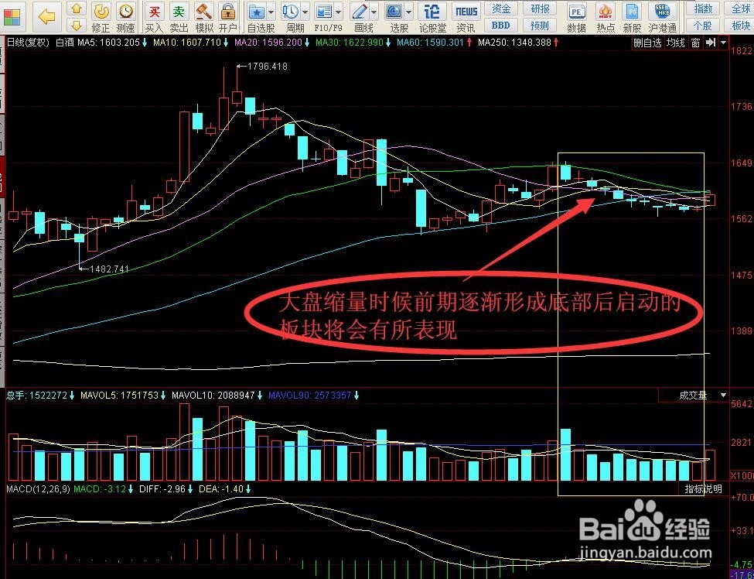This screenshot has width=754, height=579.
Task: Click the 日线(复权) period label
Action: tap(28, 43)
